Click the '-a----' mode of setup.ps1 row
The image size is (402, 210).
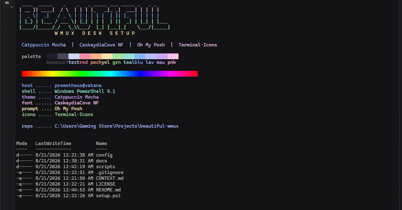coord(24,196)
